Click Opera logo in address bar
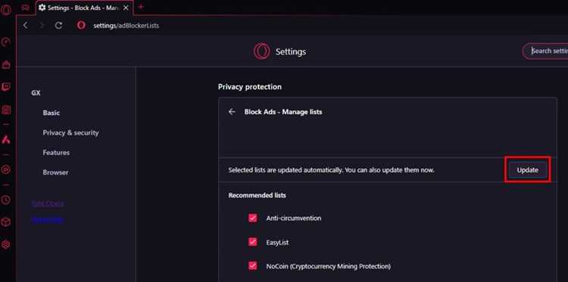Image resolution: width=568 pixels, height=282 pixels. pyautogui.click(x=82, y=25)
